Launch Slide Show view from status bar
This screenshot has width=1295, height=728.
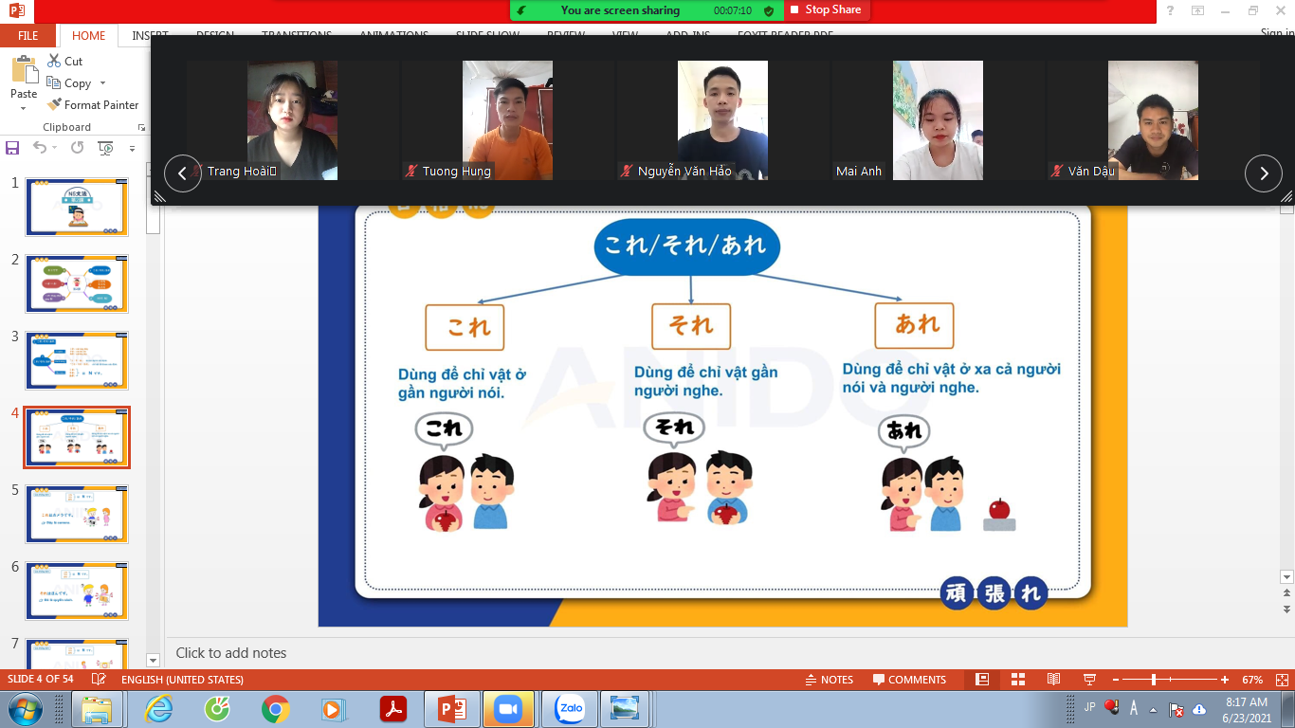1089,680
